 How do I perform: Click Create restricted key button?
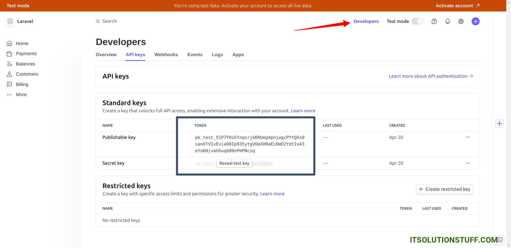pyautogui.click(x=444, y=189)
